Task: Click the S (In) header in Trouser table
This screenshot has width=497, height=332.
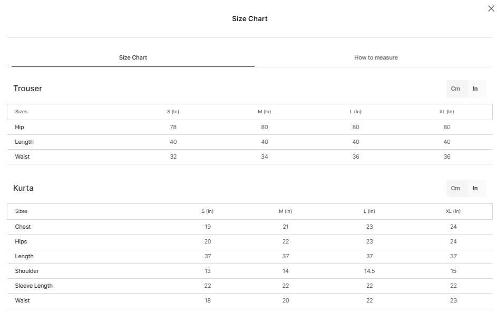Action: click(x=173, y=112)
